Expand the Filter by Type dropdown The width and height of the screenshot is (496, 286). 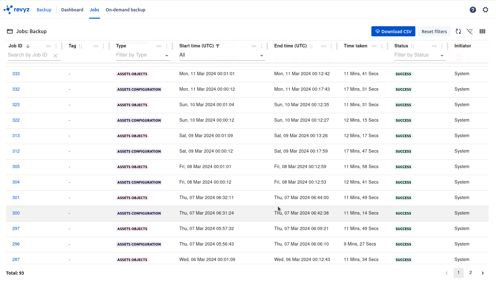[167, 56]
